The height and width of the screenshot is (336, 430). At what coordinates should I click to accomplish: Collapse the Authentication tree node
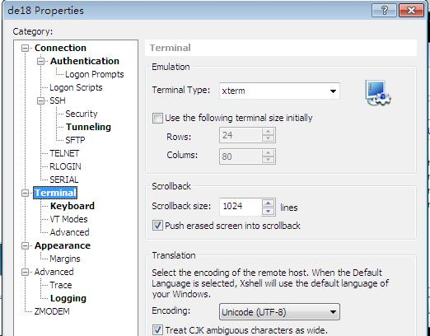click(x=40, y=61)
